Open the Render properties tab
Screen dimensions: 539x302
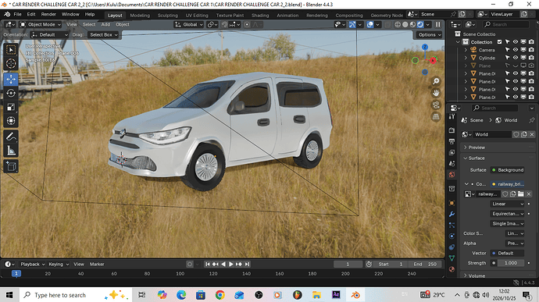click(452, 130)
